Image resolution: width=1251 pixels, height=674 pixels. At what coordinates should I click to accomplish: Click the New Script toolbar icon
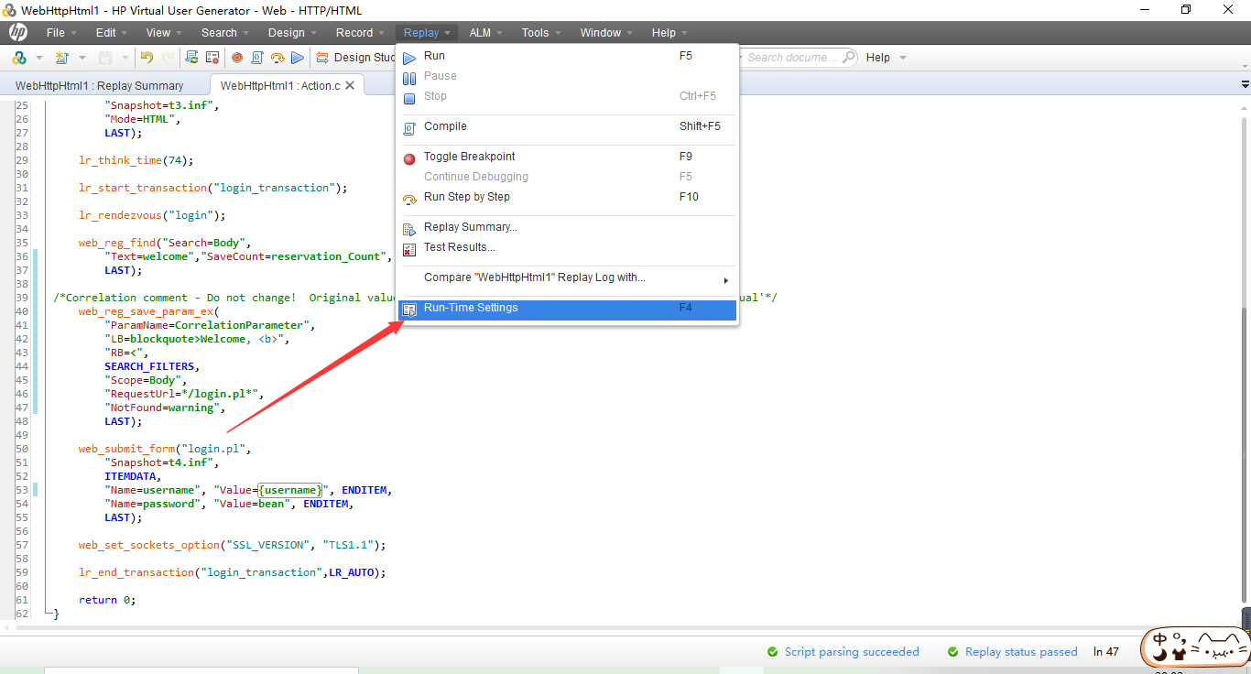[x=61, y=58]
